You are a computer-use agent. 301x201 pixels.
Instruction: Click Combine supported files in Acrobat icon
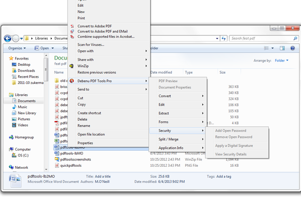click(x=72, y=37)
